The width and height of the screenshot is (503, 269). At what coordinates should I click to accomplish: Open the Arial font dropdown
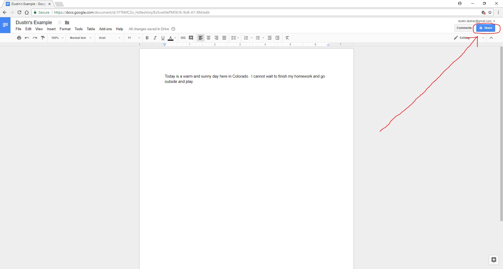pos(110,38)
